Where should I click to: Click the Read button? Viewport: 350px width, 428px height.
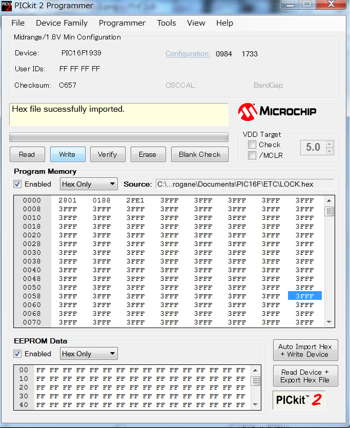coord(27,154)
